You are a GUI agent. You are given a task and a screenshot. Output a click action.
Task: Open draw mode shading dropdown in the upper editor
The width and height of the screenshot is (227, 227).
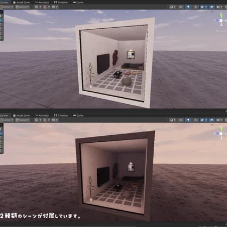[172, 7]
